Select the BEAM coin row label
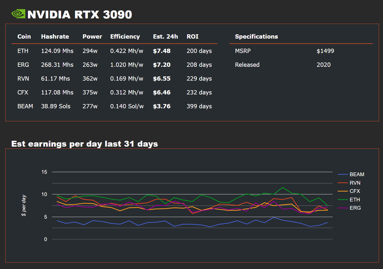 tap(25, 106)
